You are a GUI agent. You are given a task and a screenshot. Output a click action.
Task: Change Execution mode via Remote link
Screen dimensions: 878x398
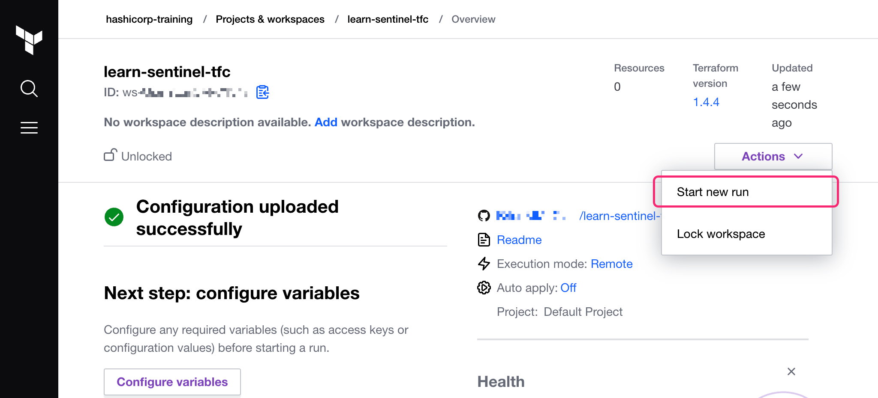[x=611, y=264]
